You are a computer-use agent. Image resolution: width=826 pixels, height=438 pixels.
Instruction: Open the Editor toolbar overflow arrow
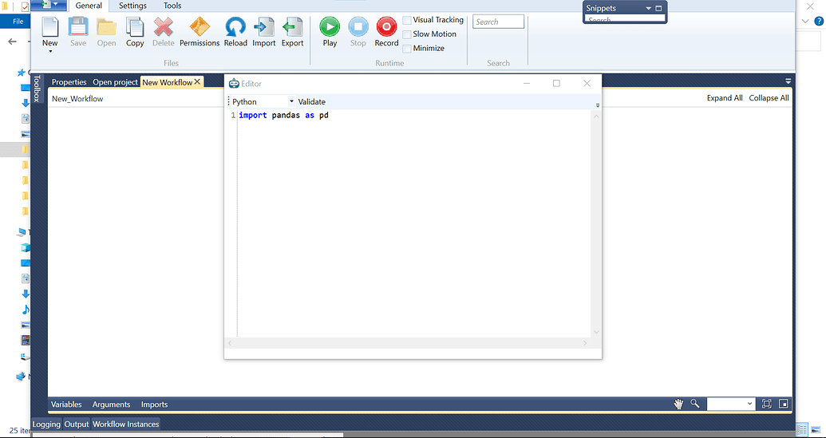[598, 105]
